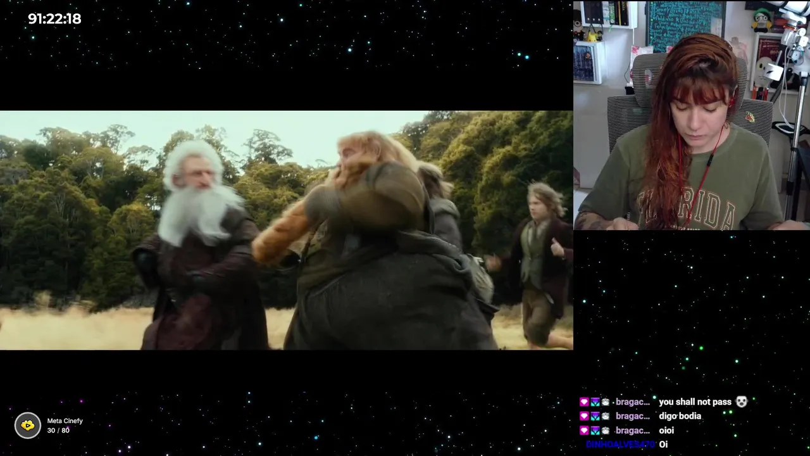Open the bragac... username on "digo bodia"
Image resolution: width=810 pixels, height=456 pixels.
click(x=633, y=416)
